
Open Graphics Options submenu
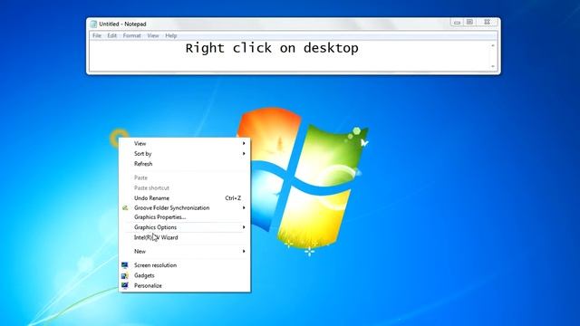184,227
